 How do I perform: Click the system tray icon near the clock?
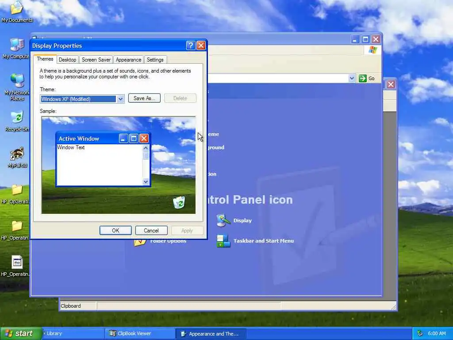coord(420,333)
